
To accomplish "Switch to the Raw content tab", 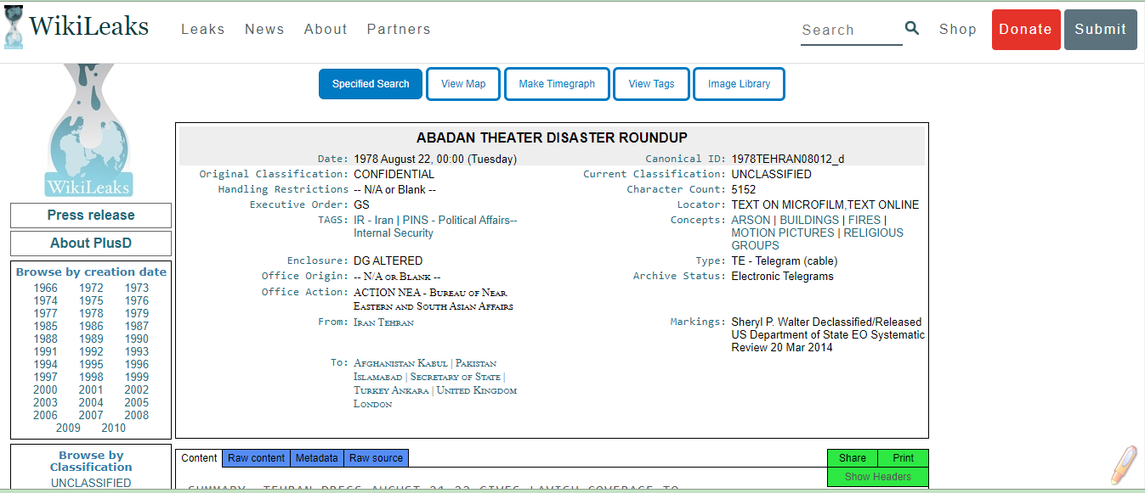I will (256, 458).
